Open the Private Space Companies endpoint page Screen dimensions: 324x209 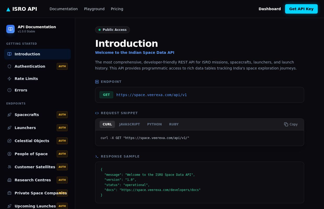(37, 193)
